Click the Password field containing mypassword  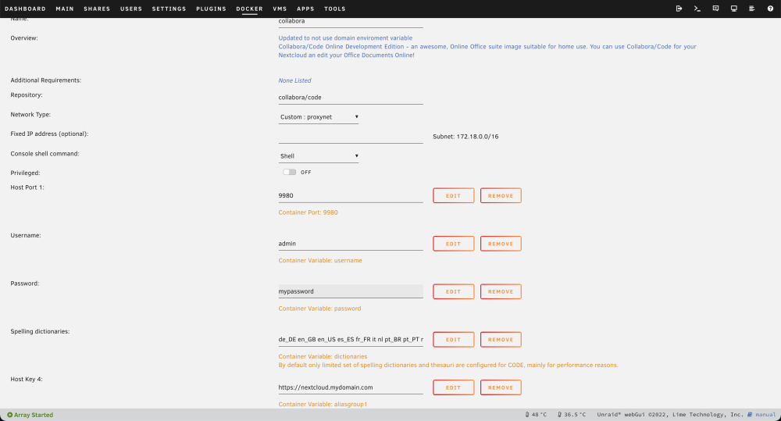coord(351,291)
